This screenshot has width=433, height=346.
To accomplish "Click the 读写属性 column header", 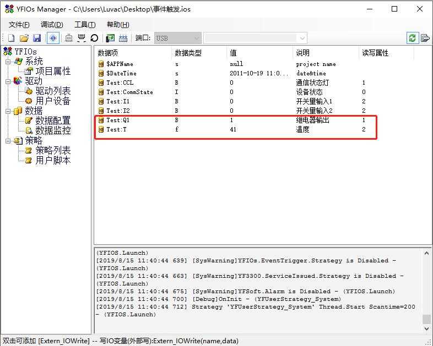I will coord(387,53).
